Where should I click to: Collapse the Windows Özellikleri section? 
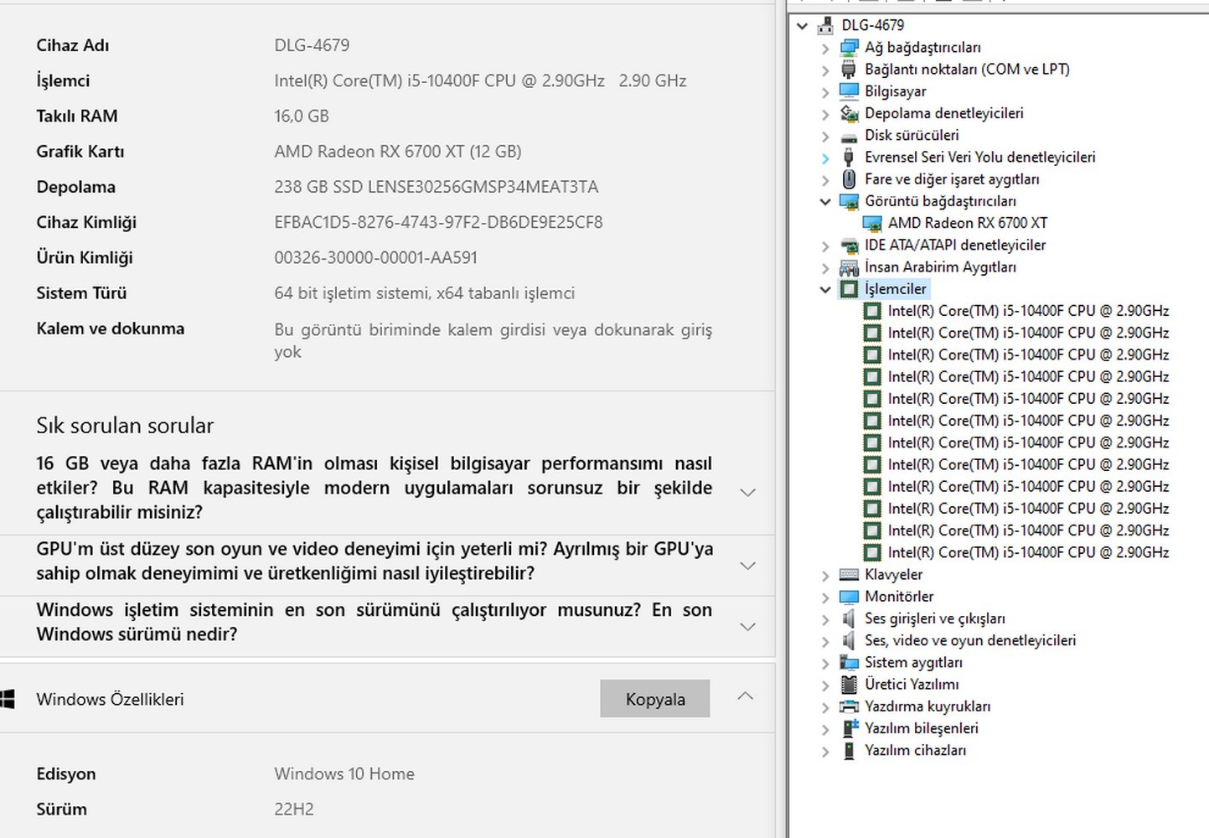pos(745,696)
